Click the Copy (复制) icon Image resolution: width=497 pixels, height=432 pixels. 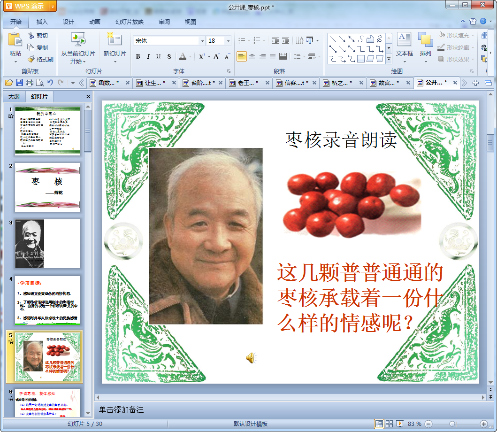[31, 47]
